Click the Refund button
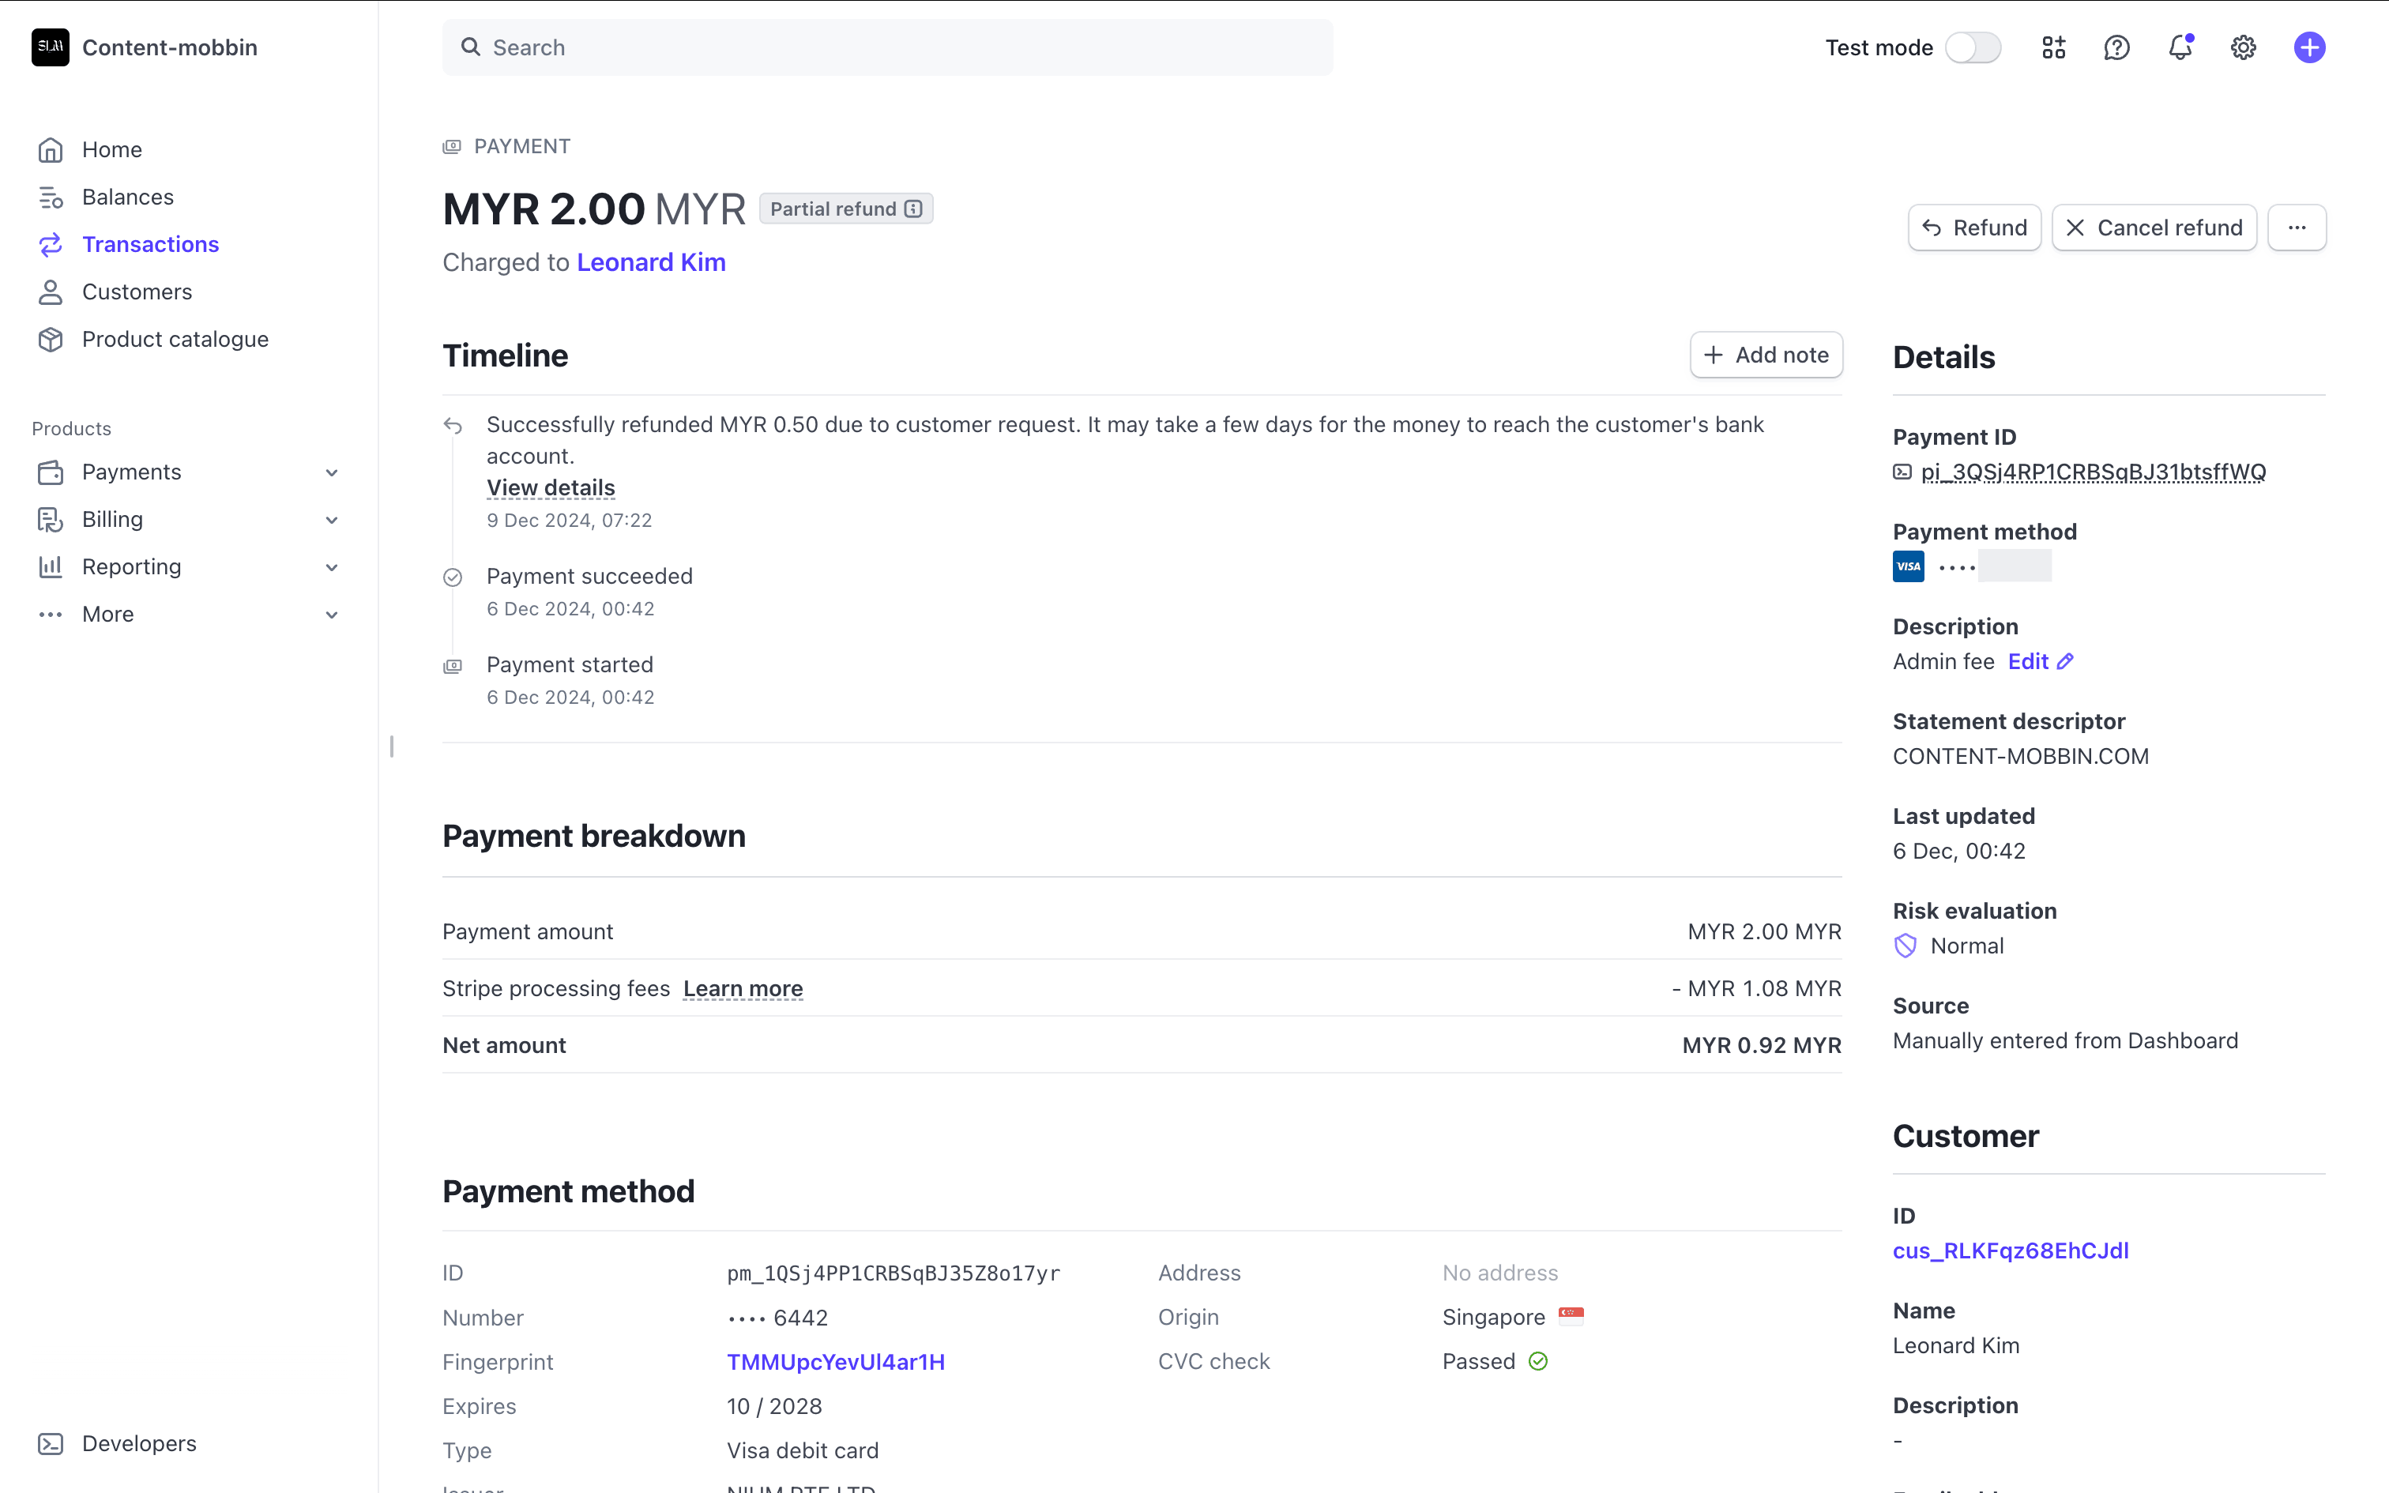 (1973, 228)
